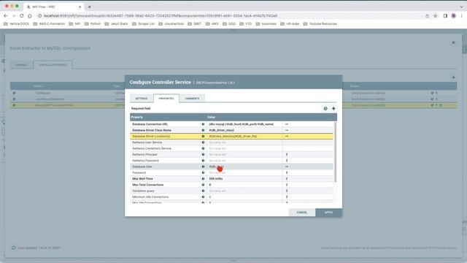Open help for Database Driver Class Name
The image size is (467, 263).
tap(203, 130)
